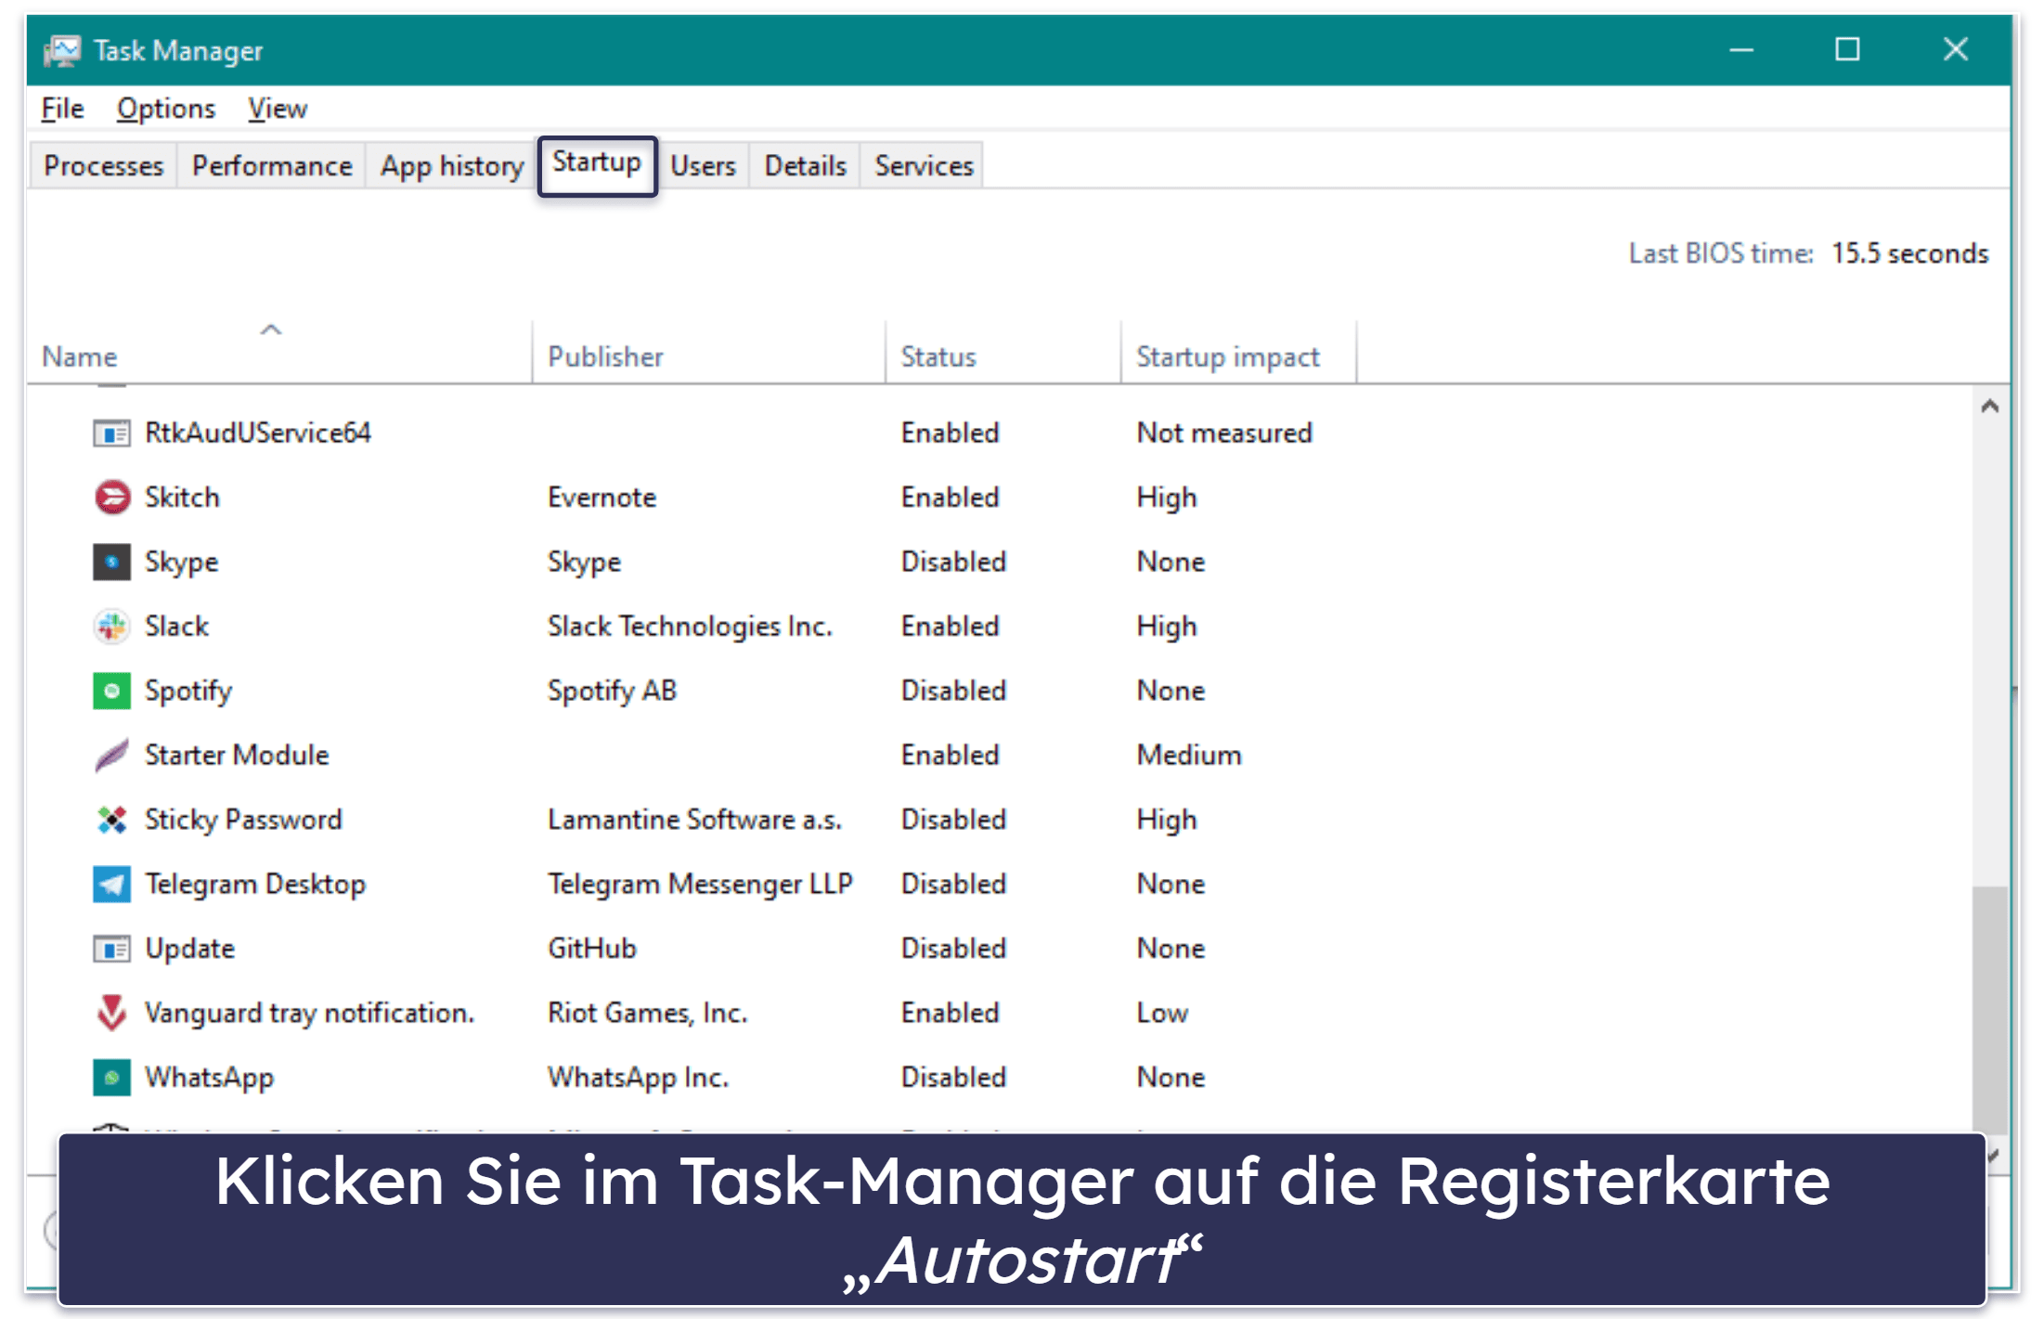Viewport: 2044px width, 1319px height.
Task: Click the Skype startup icon
Action: click(111, 562)
